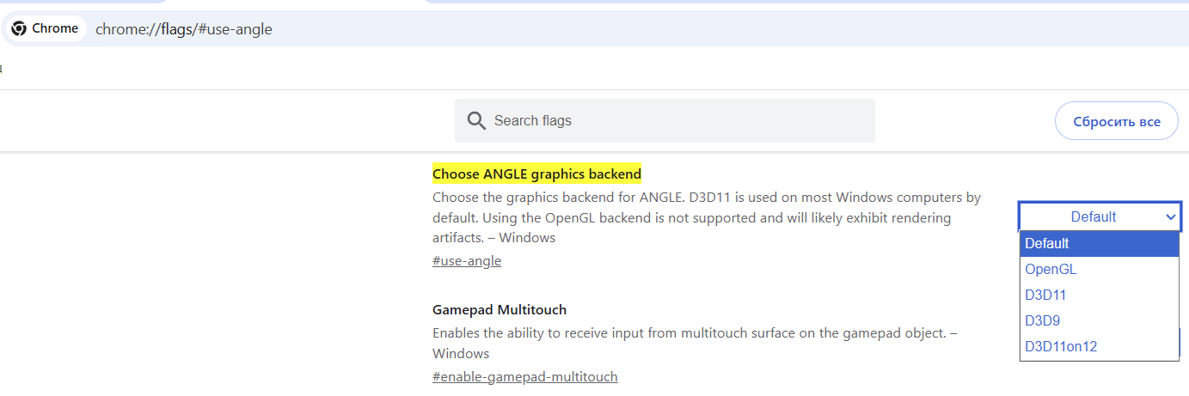The width and height of the screenshot is (1189, 396).
Task: Click the chevron arrow on the Default dropdown
Action: (1170, 217)
